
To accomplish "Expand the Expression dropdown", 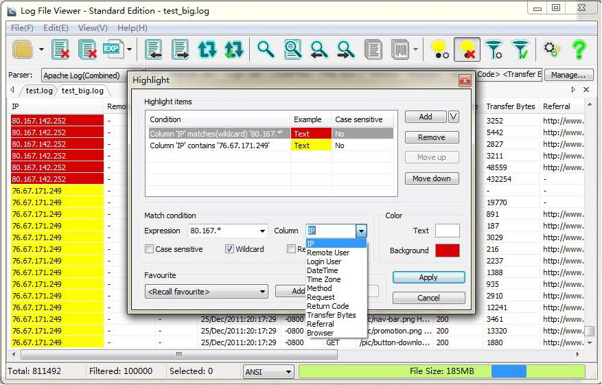I will coord(262,231).
